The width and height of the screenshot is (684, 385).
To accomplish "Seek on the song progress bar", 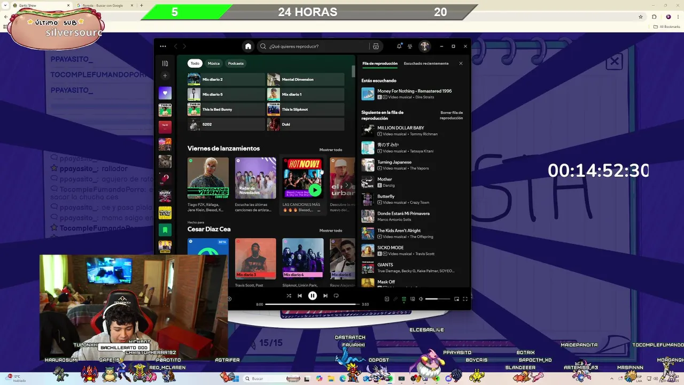I will (x=312, y=304).
